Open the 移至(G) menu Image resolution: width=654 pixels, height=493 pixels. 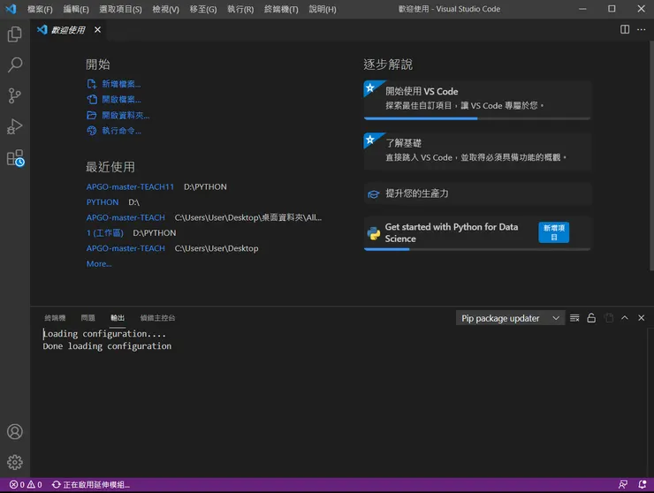click(203, 9)
